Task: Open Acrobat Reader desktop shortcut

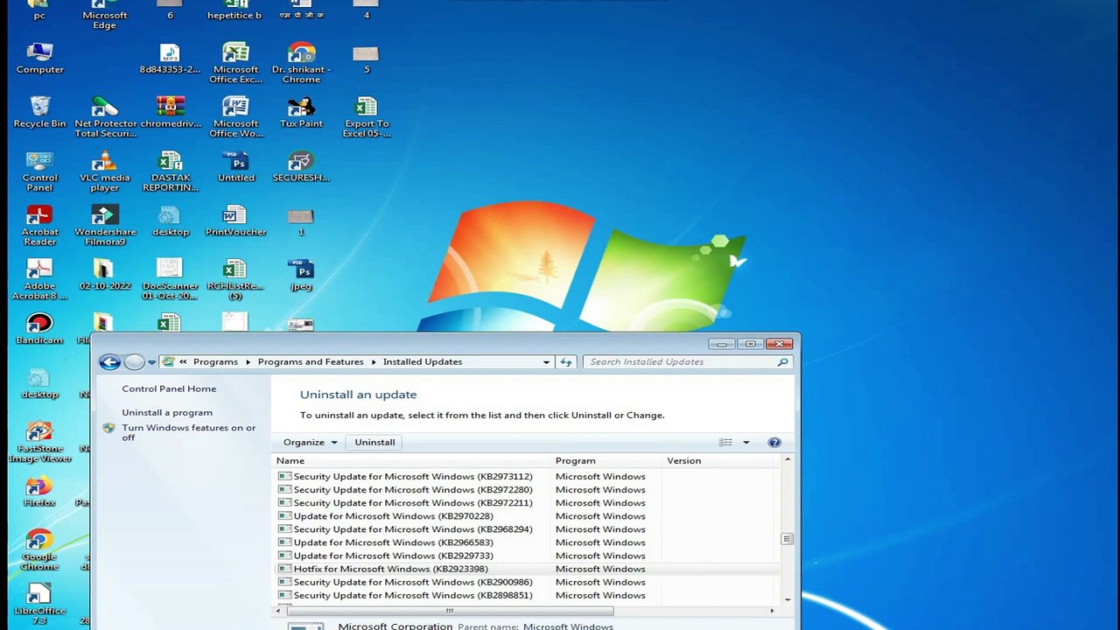Action: 39,225
